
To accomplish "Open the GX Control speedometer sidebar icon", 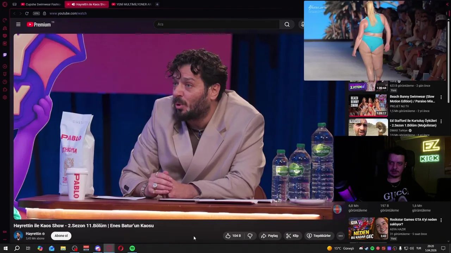I will pyautogui.click(x=5, y=20).
